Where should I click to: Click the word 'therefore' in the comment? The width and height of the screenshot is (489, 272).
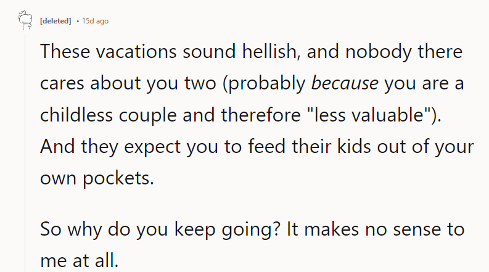pyautogui.click(x=261, y=115)
